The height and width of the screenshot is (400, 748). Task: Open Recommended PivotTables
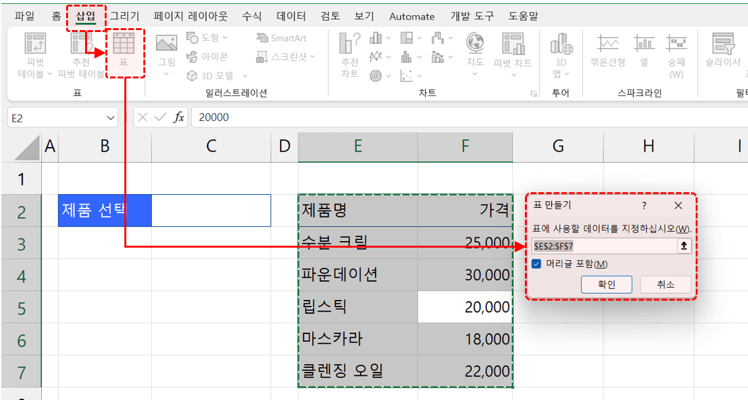click(x=81, y=56)
